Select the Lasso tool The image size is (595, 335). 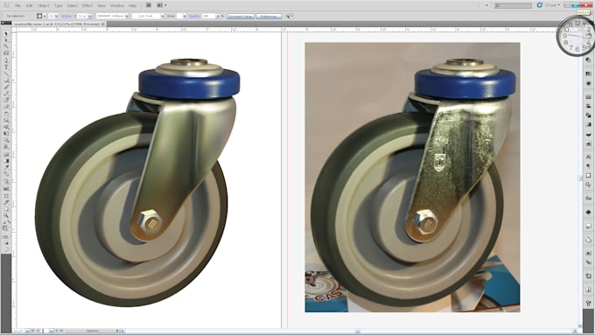point(6,53)
